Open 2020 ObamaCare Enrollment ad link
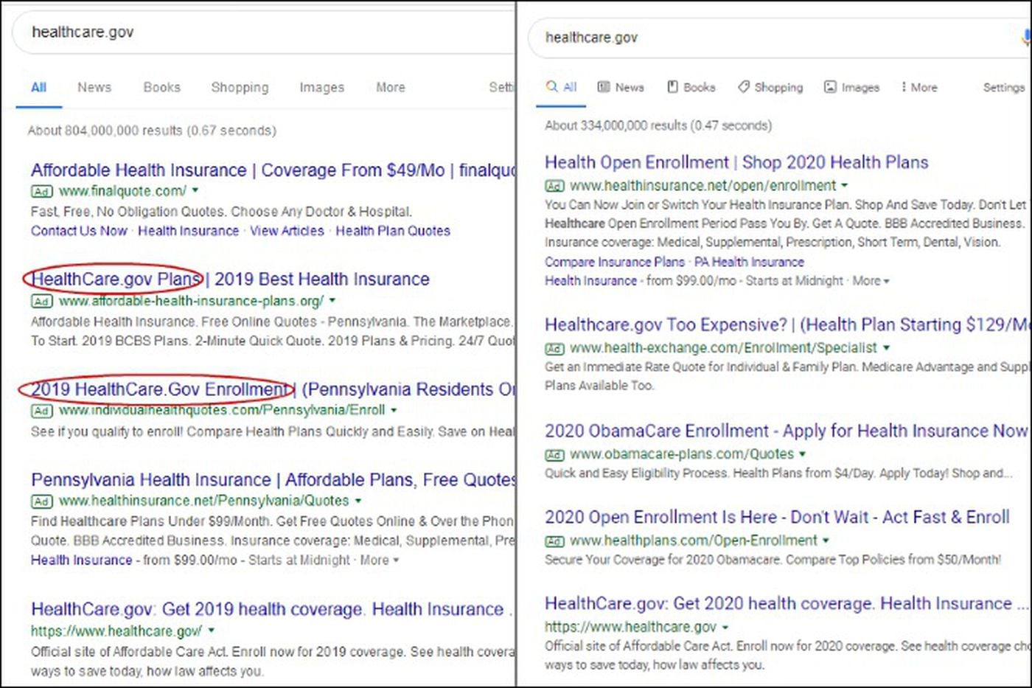The width and height of the screenshot is (1032, 688). click(785, 431)
